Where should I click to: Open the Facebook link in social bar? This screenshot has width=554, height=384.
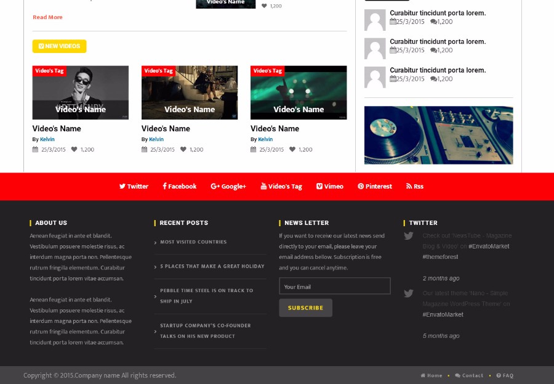coord(180,186)
